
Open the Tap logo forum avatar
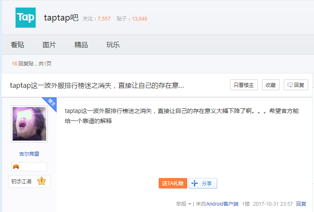point(26,18)
